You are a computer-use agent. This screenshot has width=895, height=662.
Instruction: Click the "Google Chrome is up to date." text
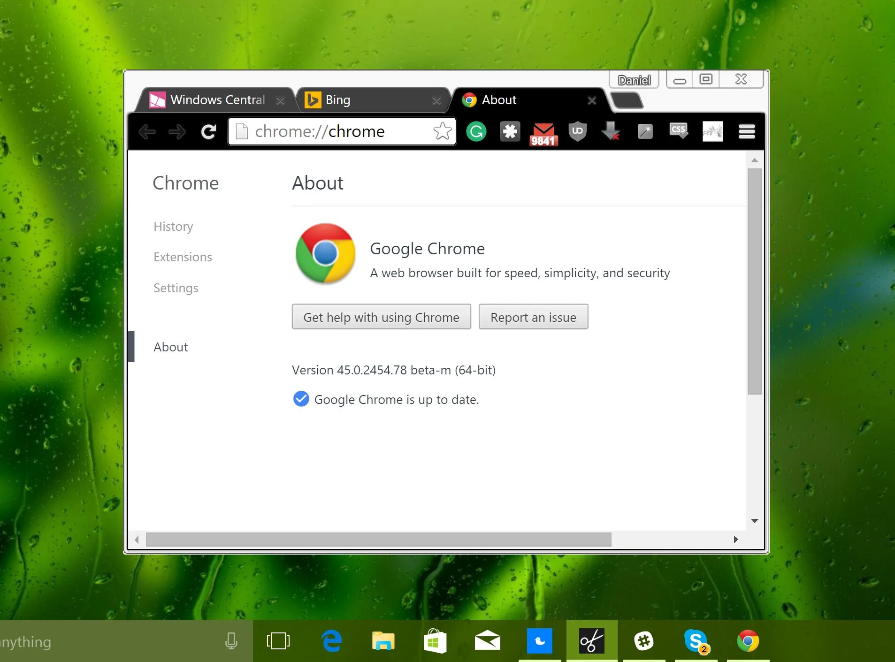(397, 400)
